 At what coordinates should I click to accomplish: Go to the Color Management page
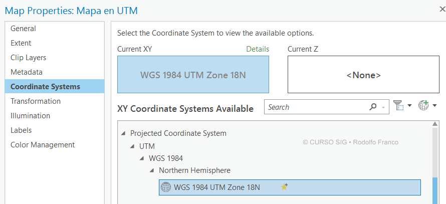[43, 145]
